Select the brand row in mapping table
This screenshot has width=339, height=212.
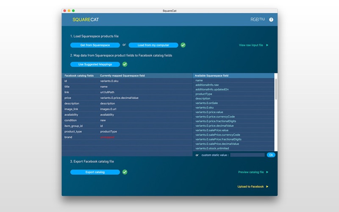pyautogui.click(x=127, y=137)
